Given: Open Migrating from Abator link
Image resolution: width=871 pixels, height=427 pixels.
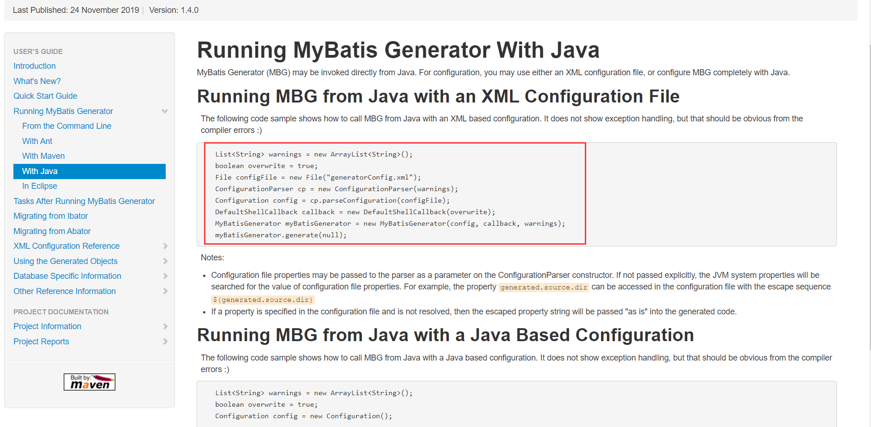Looking at the screenshot, I should [x=52, y=231].
